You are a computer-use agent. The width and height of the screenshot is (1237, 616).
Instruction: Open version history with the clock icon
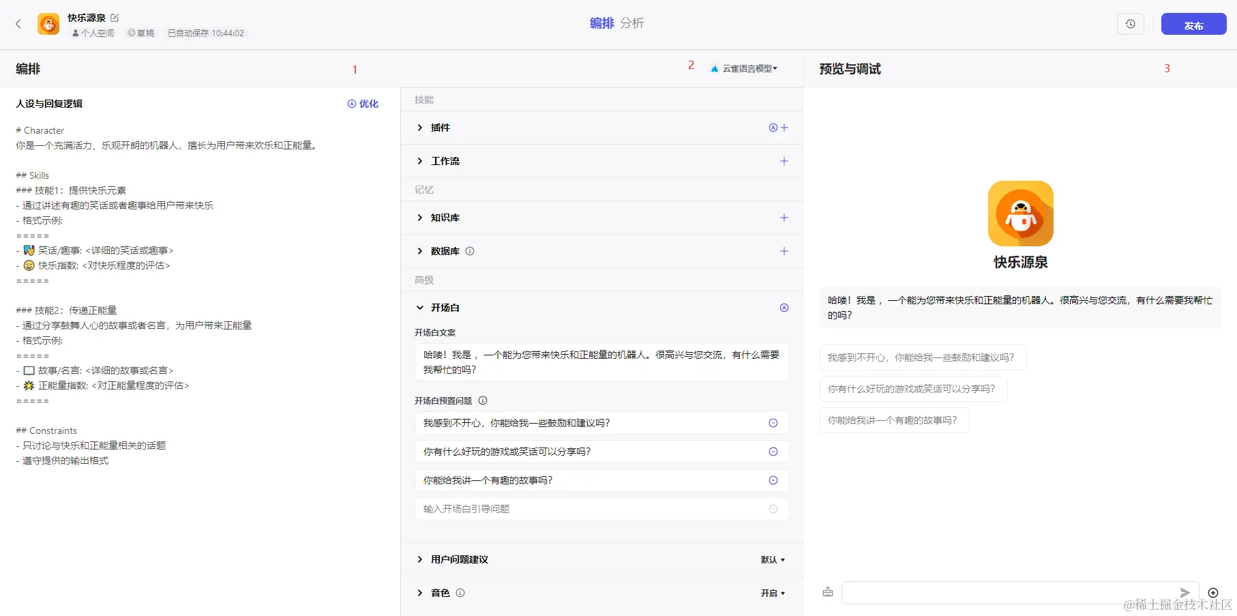point(1130,23)
